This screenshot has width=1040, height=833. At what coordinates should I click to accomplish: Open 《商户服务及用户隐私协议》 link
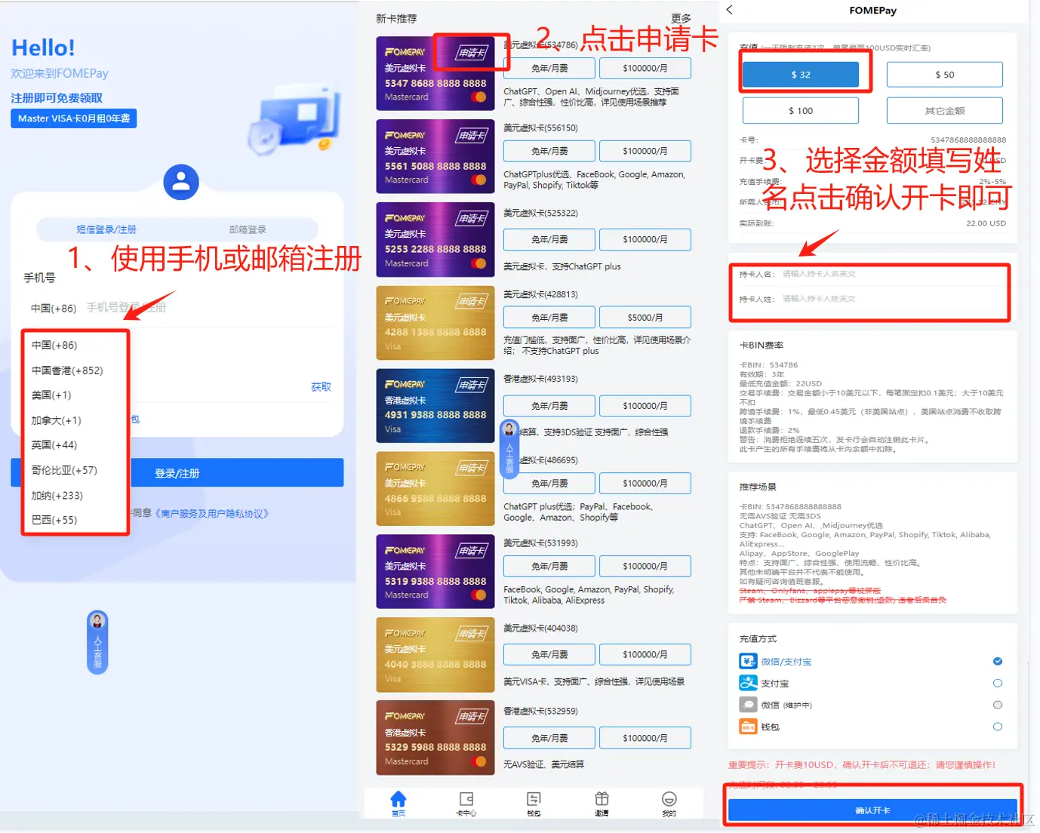pyautogui.click(x=211, y=513)
